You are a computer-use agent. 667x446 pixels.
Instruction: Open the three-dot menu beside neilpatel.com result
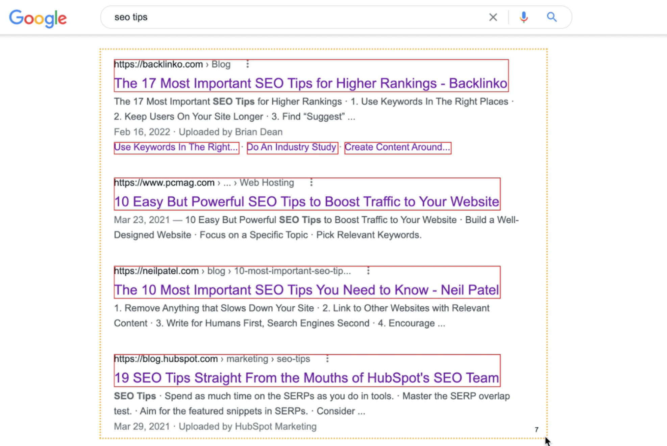click(368, 271)
